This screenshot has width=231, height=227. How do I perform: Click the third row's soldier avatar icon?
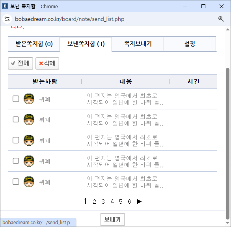(29, 140)
